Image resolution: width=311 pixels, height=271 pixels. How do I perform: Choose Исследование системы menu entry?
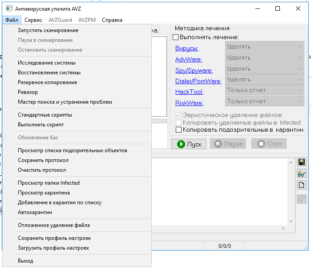tap(47, 63)
